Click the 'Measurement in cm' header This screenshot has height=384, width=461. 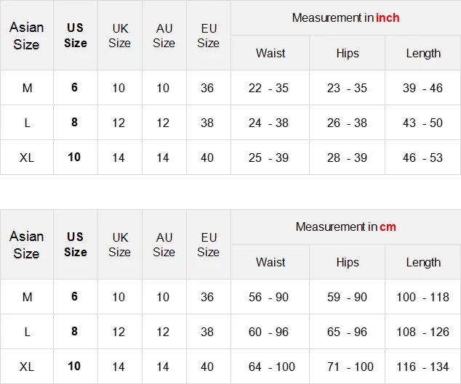click(x=345, y=226)
